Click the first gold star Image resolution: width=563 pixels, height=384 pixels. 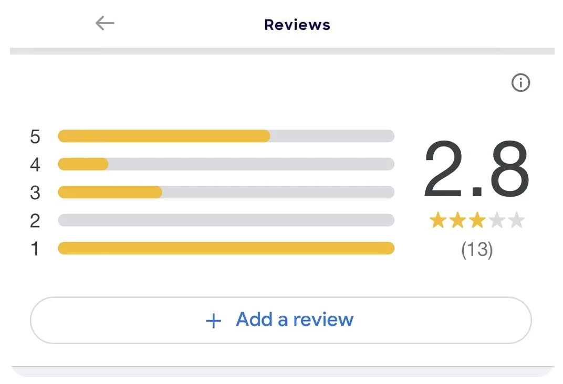click(x=438, y=221)
